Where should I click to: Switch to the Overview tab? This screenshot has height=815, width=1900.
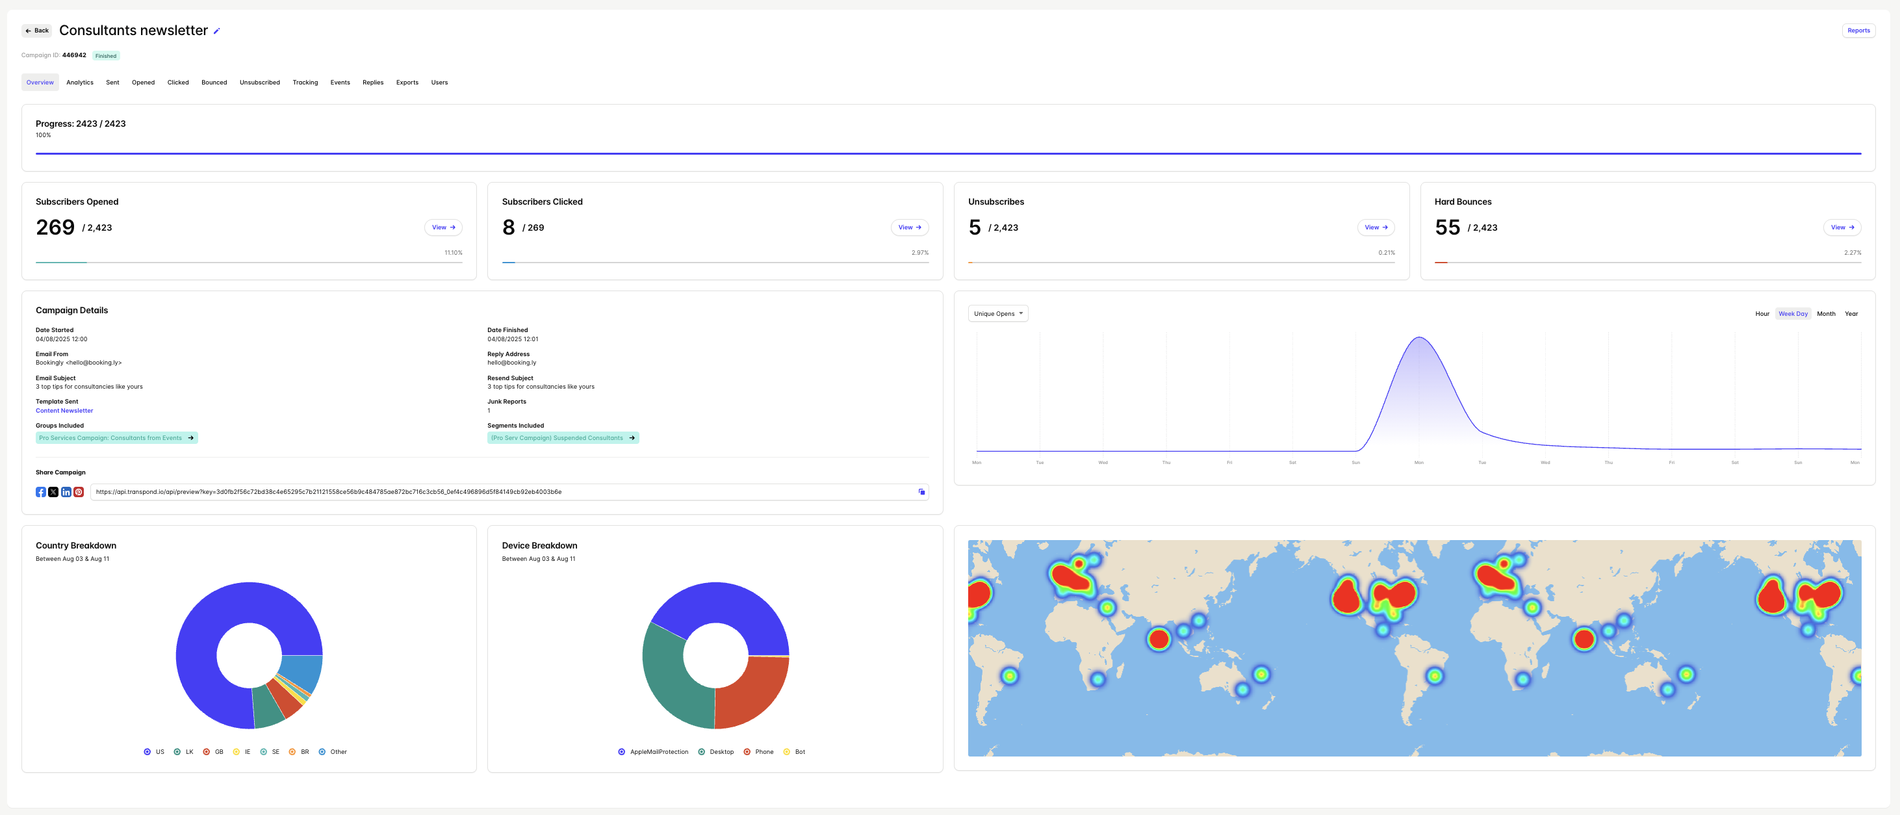(x=40, y=83)
